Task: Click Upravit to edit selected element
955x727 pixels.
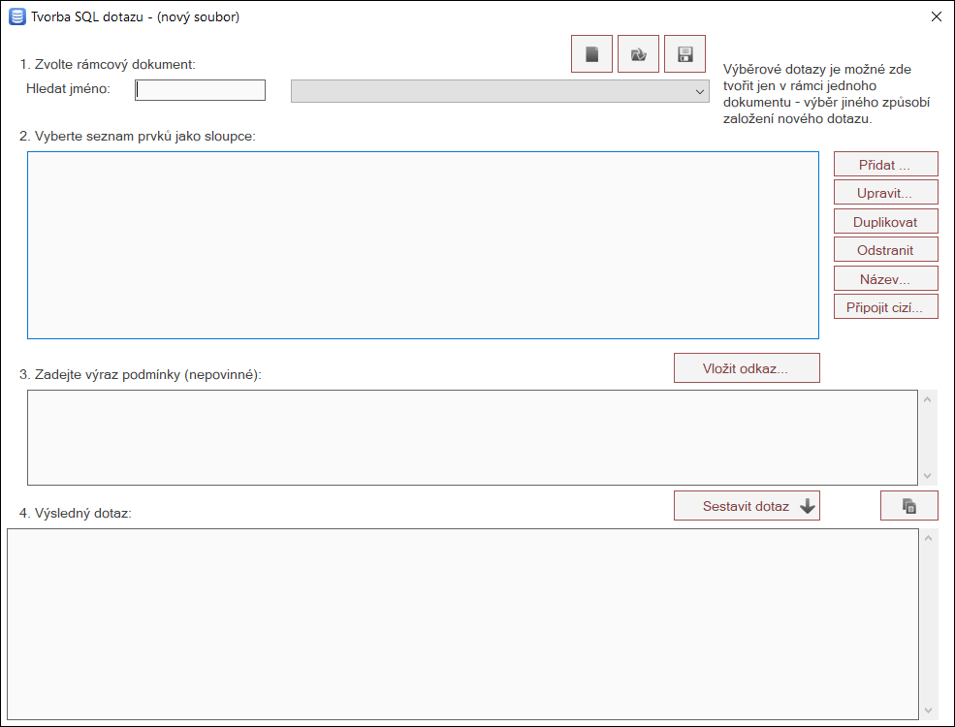Action: (885, 192)
